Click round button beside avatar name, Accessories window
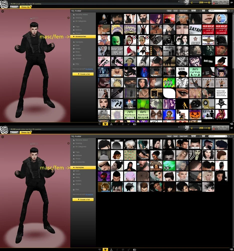The width and height of the screenshot is (234, 251). (68, 18)
